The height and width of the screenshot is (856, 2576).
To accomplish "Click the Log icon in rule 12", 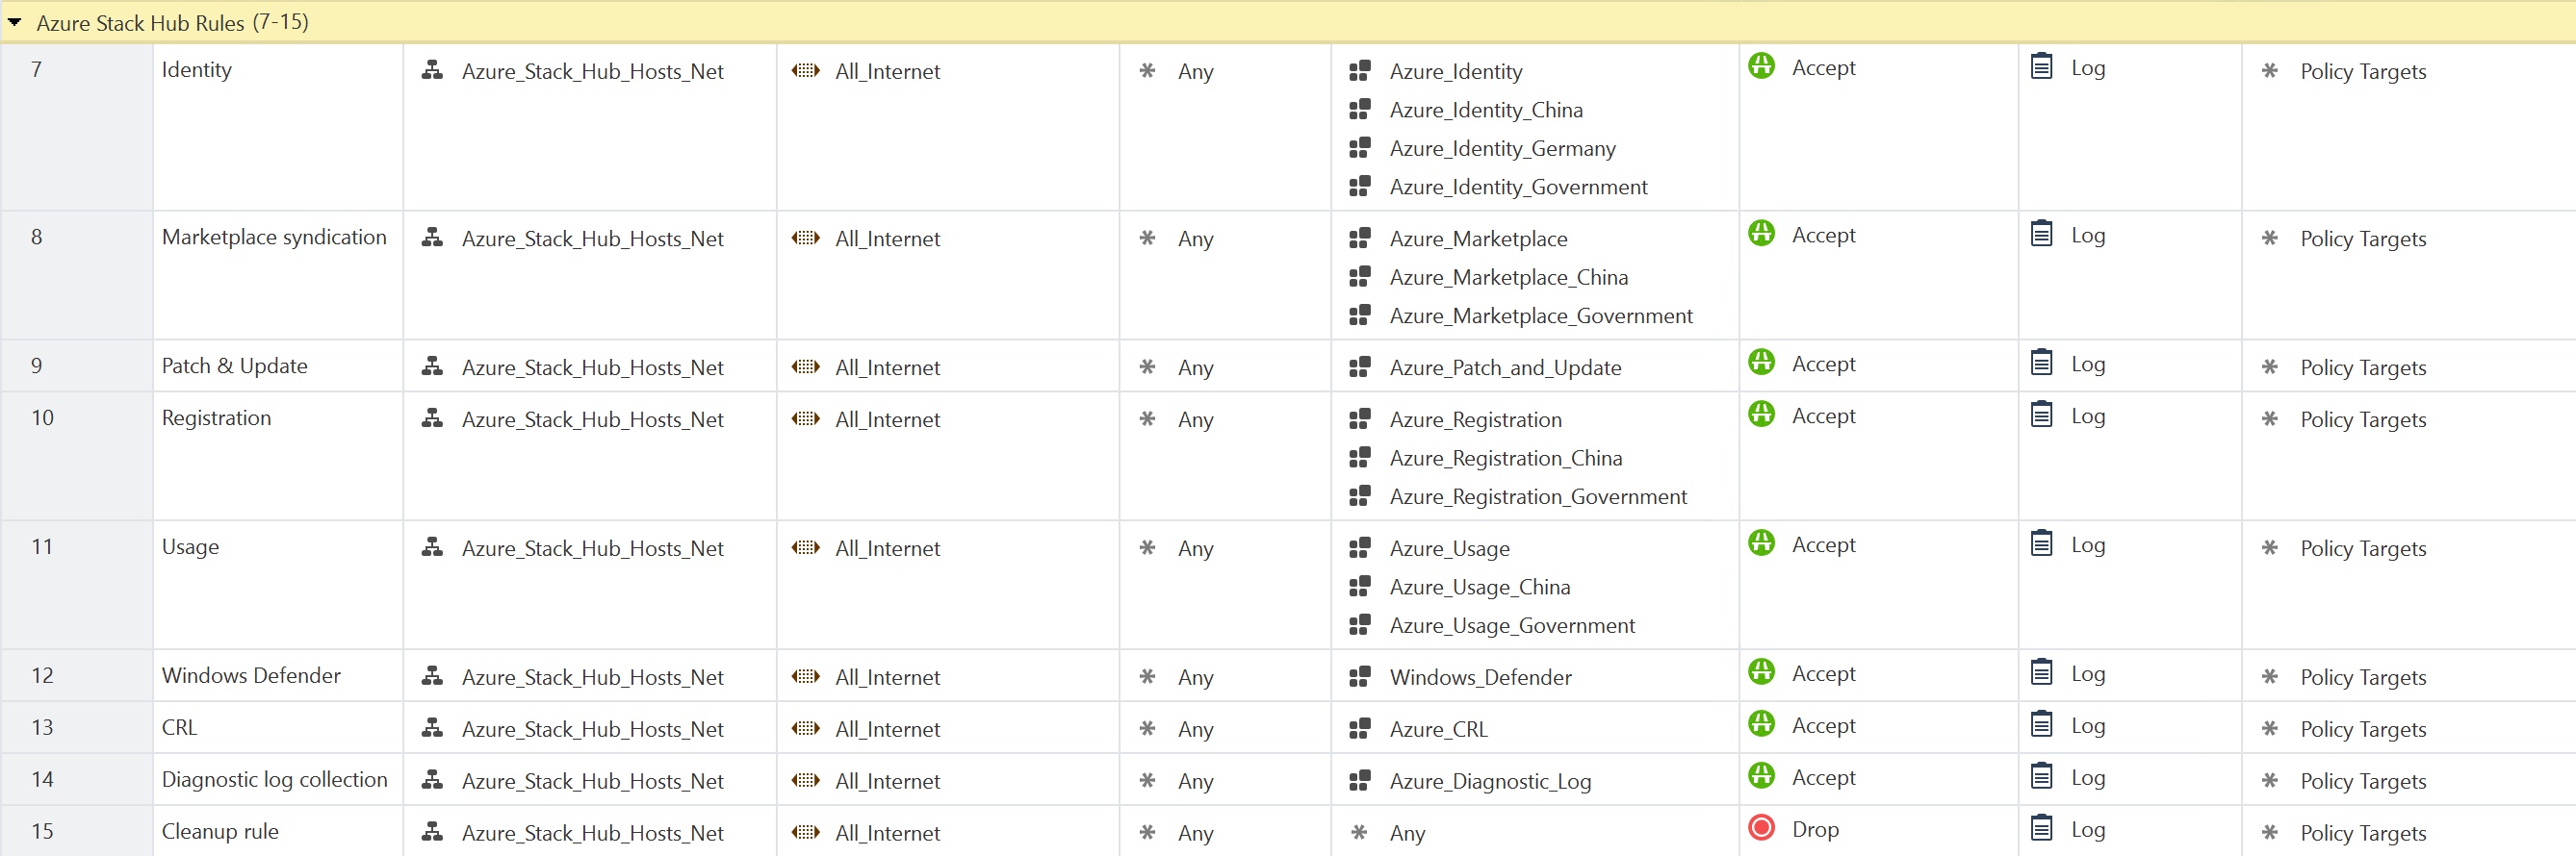I will coord(2041,673).
